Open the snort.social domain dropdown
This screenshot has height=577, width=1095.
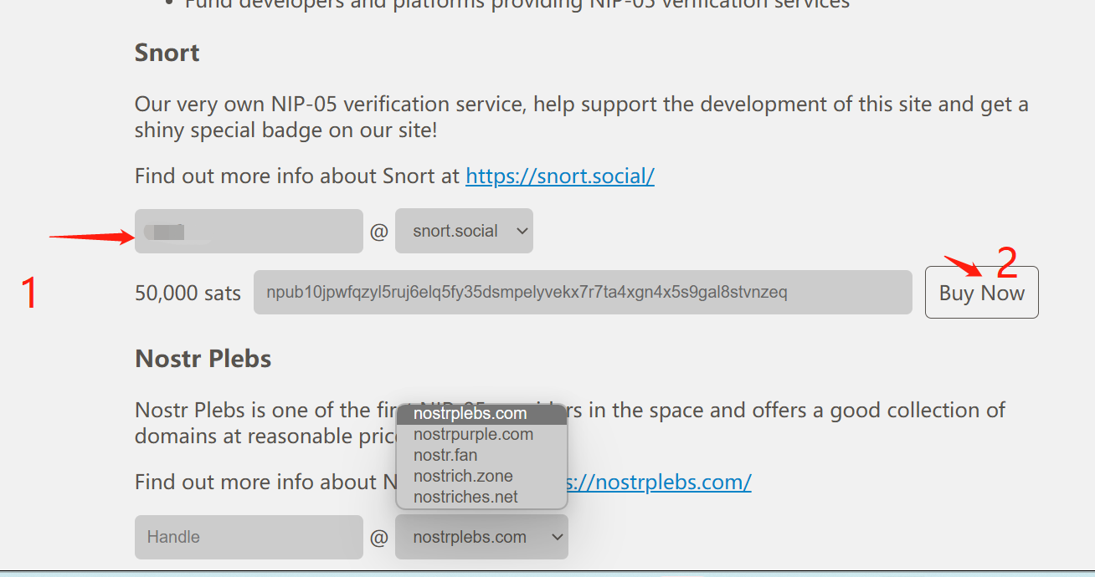(464, 231)
